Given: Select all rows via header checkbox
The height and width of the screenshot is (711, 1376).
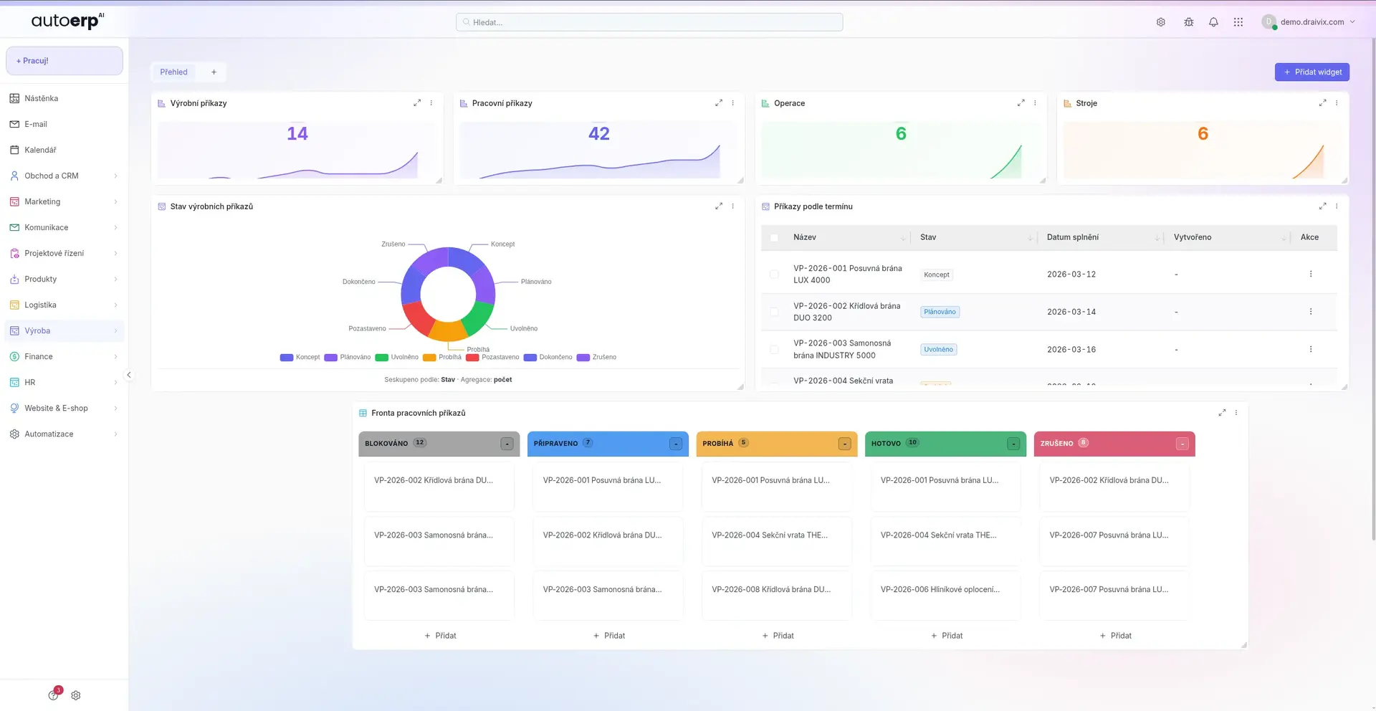Looking at the screenshot, I should coord(774,237).
